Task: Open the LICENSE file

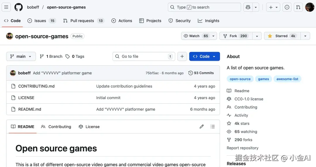Action: (x=26, y=98)
